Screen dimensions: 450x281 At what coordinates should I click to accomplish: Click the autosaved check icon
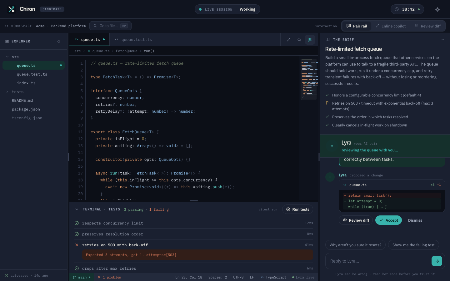click(x=7, y=275)
